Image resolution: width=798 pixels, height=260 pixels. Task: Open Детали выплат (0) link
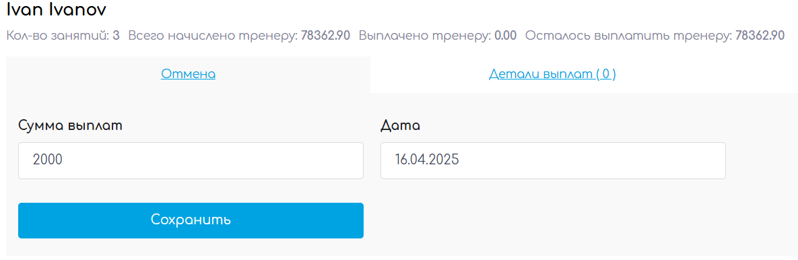(553, 74)
